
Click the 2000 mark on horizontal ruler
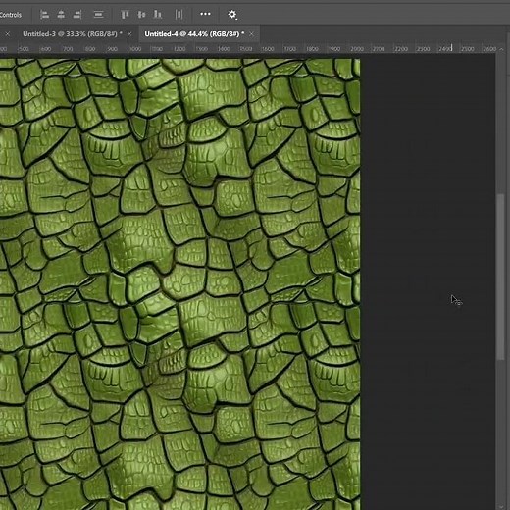click(357, 49)
